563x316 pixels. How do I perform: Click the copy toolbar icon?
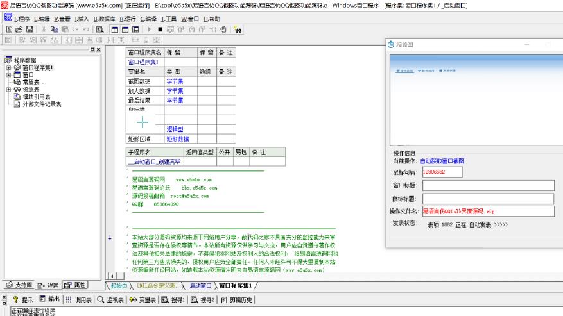click(x=54, y=29)
